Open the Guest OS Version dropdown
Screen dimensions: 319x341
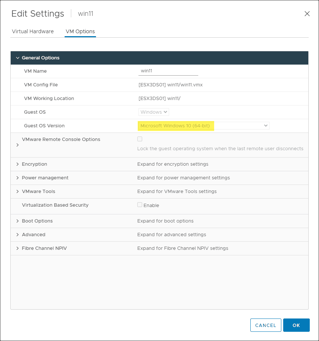pyautogui.click(x=265, y=125)
